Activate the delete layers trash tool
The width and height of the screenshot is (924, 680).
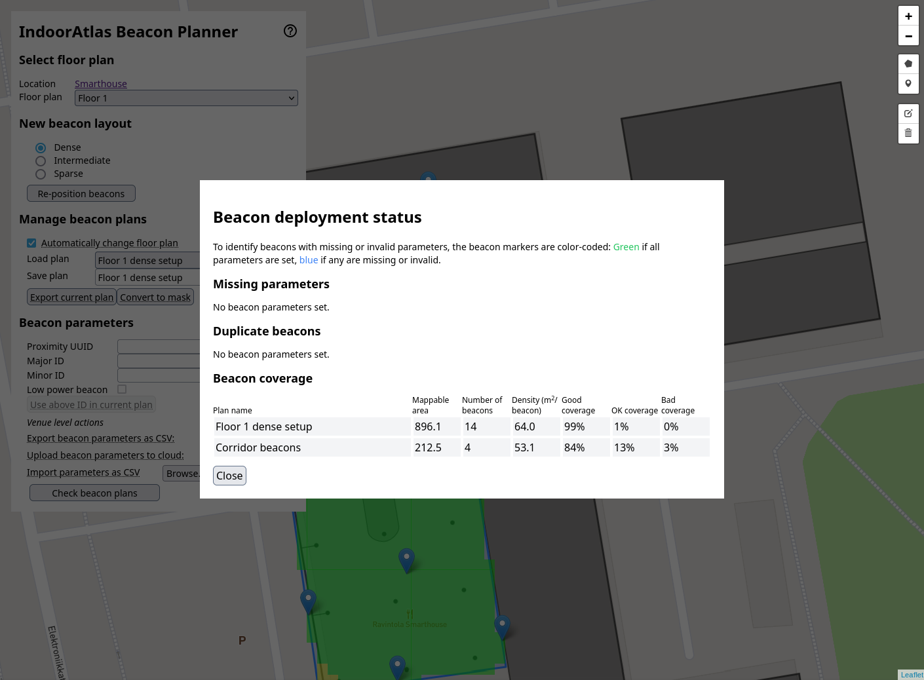[x=908, y=133]
